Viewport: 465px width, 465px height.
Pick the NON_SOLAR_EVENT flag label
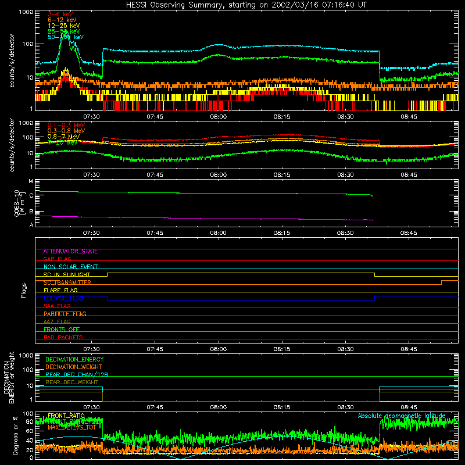[70, 267]
